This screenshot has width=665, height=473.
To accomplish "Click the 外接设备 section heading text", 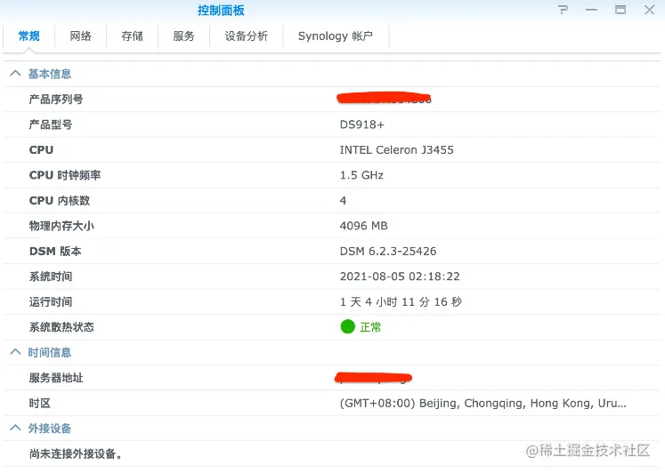I will 50,429.
